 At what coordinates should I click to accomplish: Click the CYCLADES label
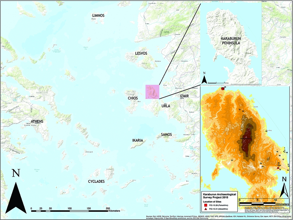(96, 181)
